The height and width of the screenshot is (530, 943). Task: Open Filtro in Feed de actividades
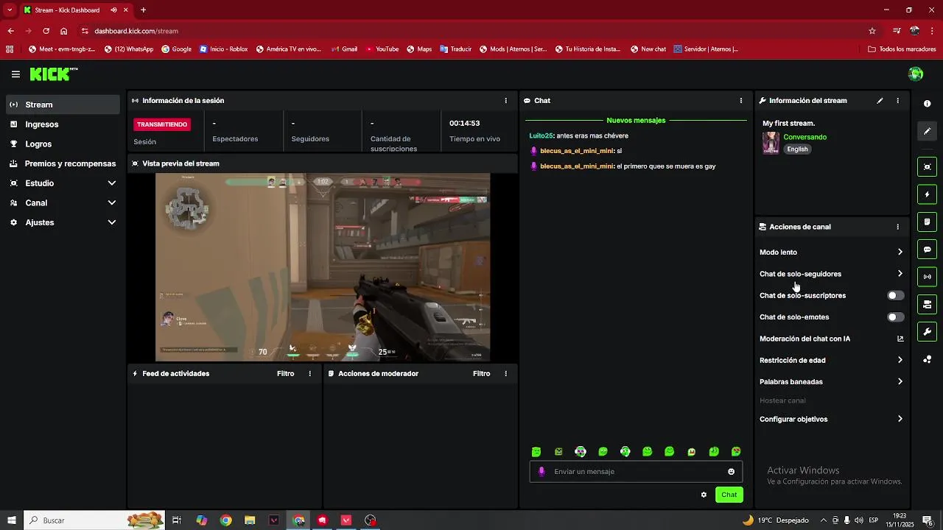tap(286, 374)
